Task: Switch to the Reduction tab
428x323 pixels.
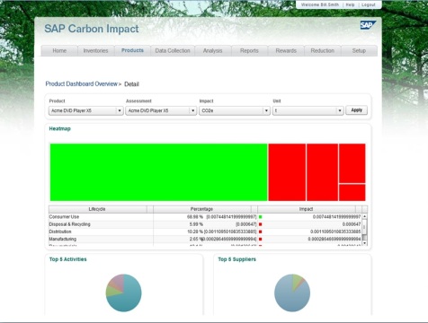Action: [x=323, y=50]
